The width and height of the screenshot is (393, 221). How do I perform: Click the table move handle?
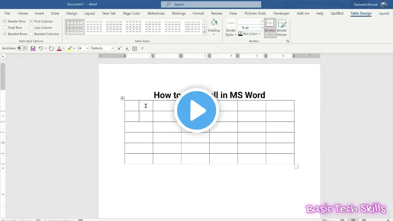[123, 98]
